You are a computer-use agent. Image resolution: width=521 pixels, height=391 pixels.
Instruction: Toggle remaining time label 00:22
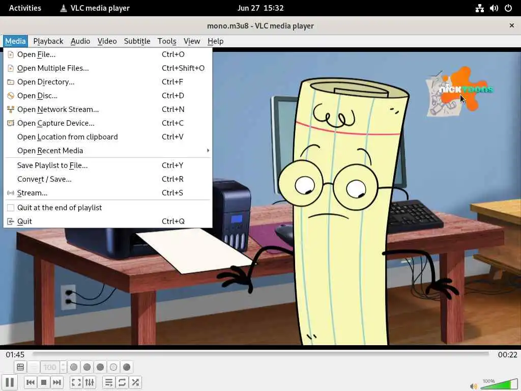507,354
